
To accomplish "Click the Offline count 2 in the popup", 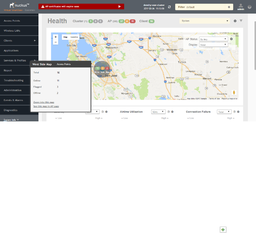I will pyautogui.click(x=57, y=93).
